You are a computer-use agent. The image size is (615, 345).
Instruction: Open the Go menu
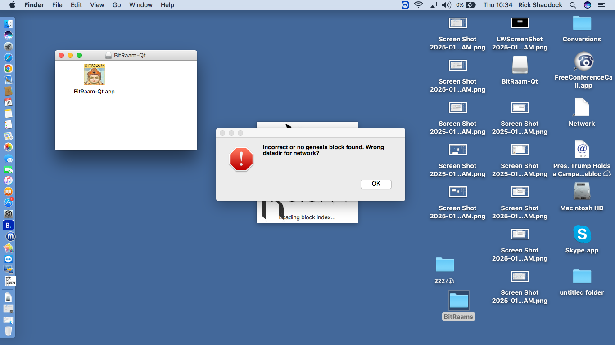[x=117, y=5]
